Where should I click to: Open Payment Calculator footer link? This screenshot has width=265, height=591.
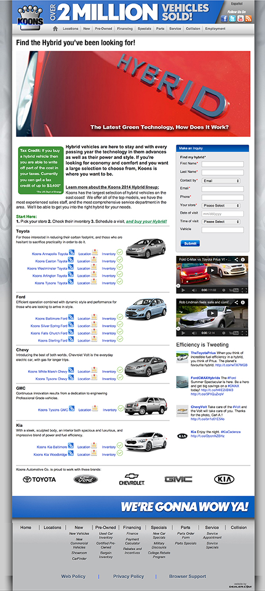(x=132, y=541)
